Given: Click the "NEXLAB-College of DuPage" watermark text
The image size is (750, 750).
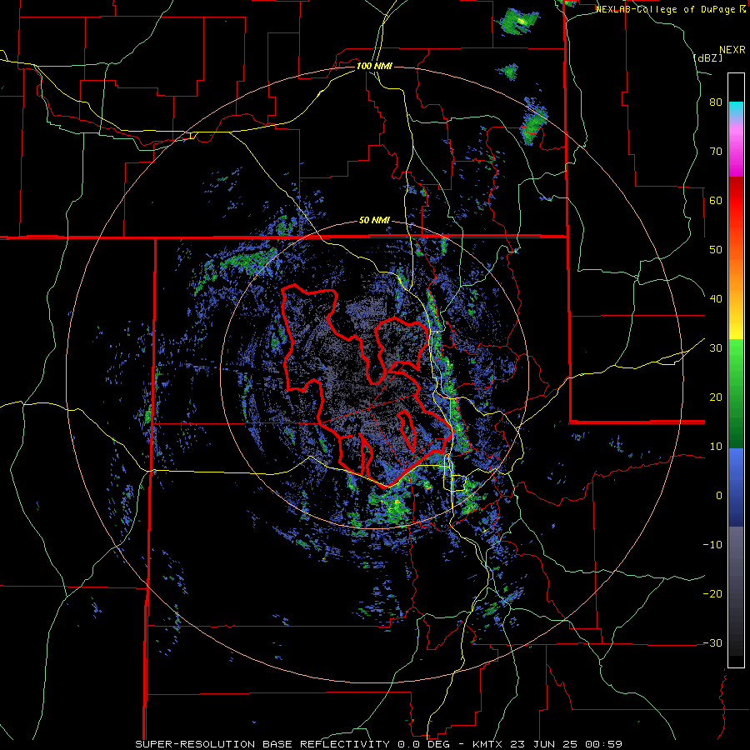Looking at the screenshot, I should [x=667, y=9].
